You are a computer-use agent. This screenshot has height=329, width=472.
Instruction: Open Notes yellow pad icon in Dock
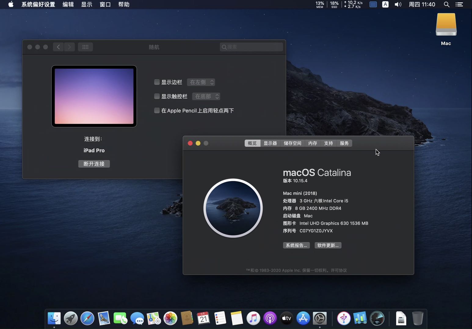[x=237, y=318]
